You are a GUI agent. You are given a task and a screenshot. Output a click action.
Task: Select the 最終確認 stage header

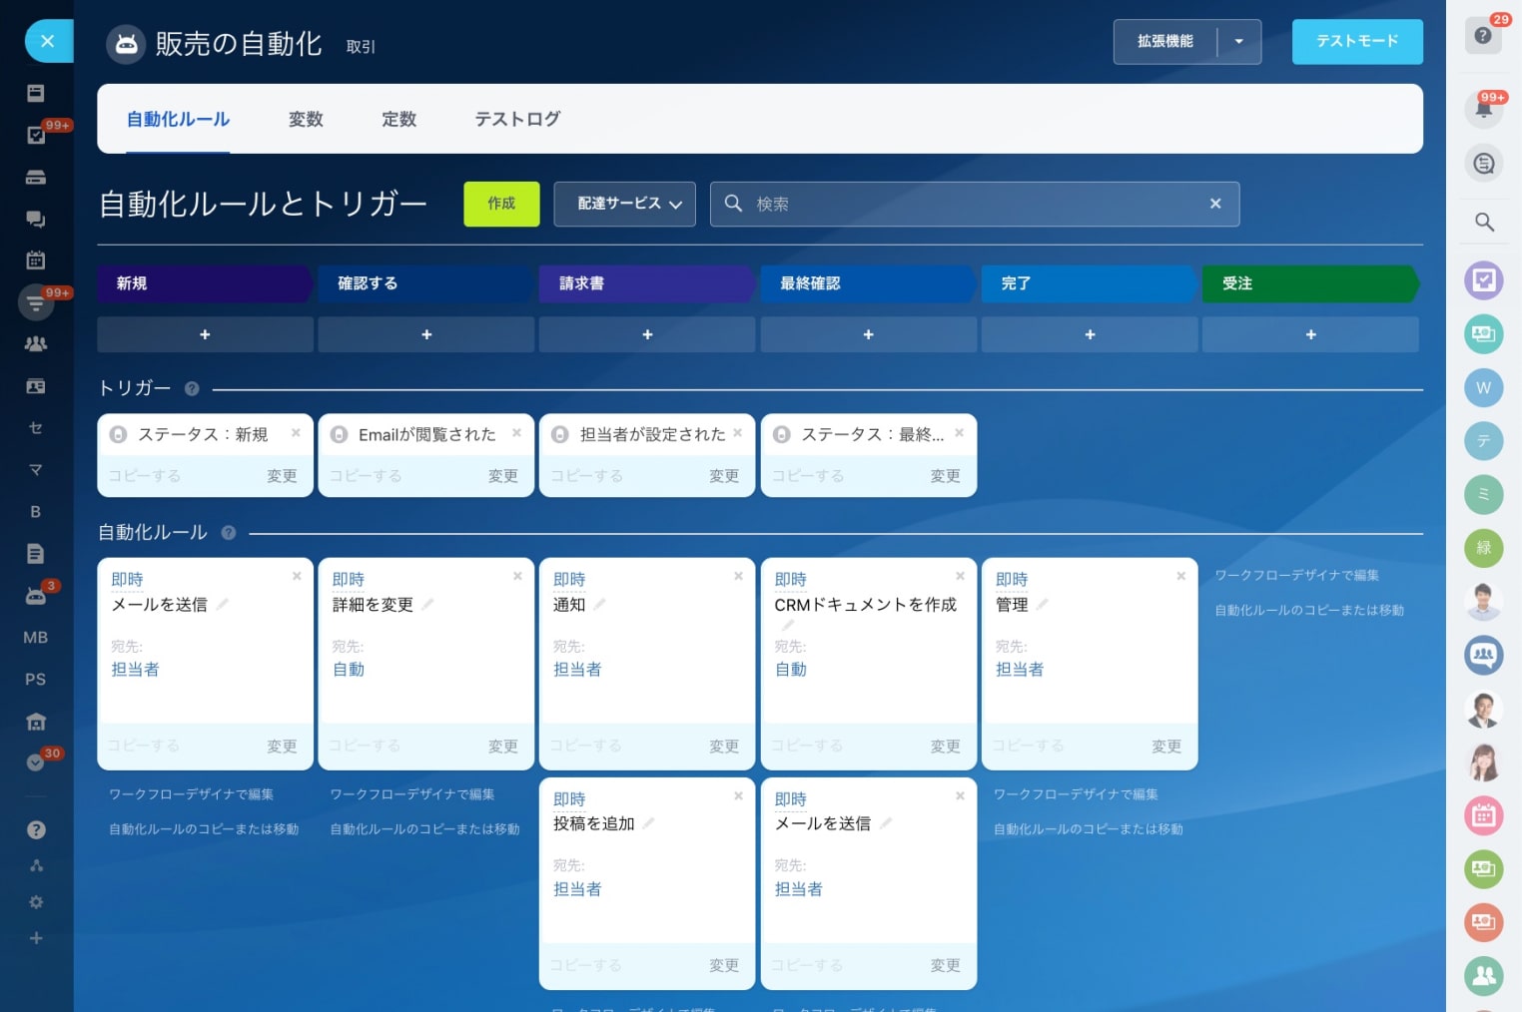pyautogui.click(x=867, y=283)
